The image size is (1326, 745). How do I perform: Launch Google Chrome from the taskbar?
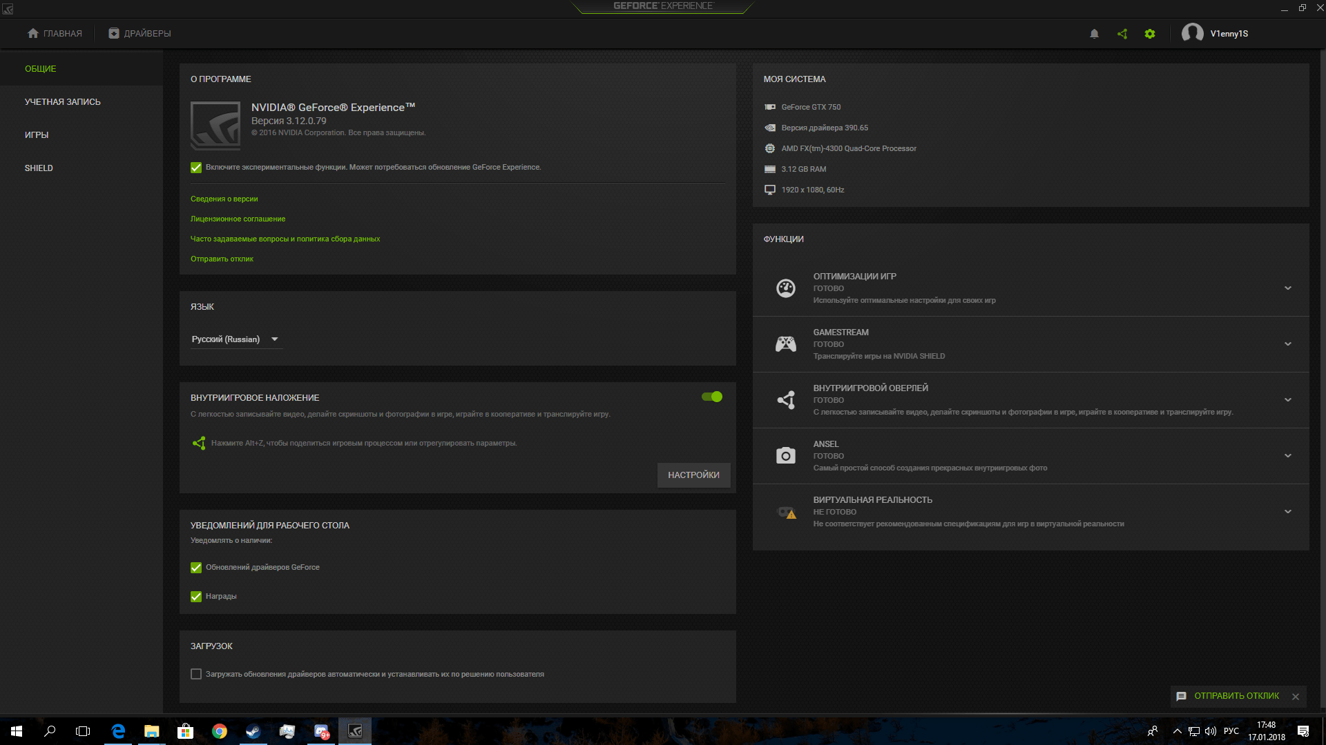click(x=219, y=731)
